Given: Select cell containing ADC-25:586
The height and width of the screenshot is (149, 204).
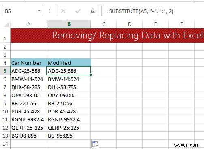Looking at the screenshot, I should point(69,71).
